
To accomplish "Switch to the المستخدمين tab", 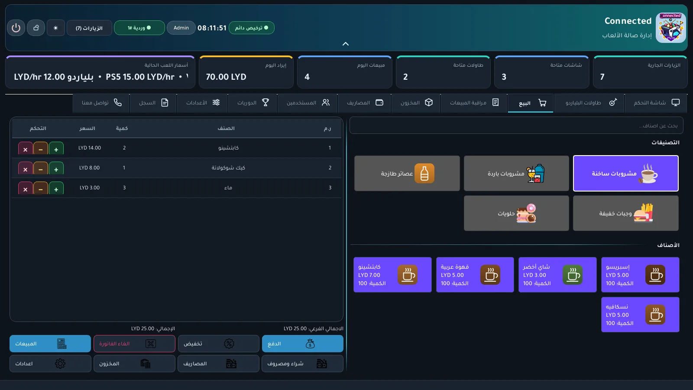I will [x=308, y=103].
